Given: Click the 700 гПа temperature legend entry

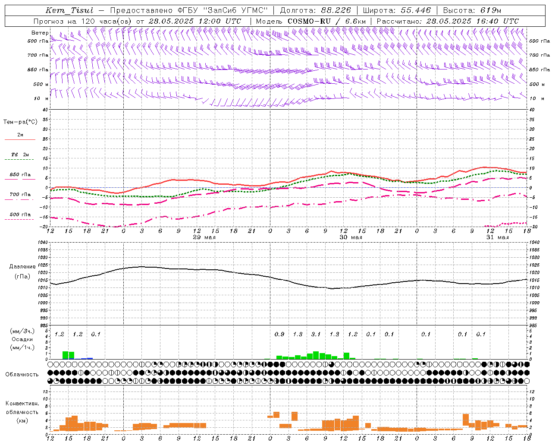Looking at the screenshot, I should point(20,195).
